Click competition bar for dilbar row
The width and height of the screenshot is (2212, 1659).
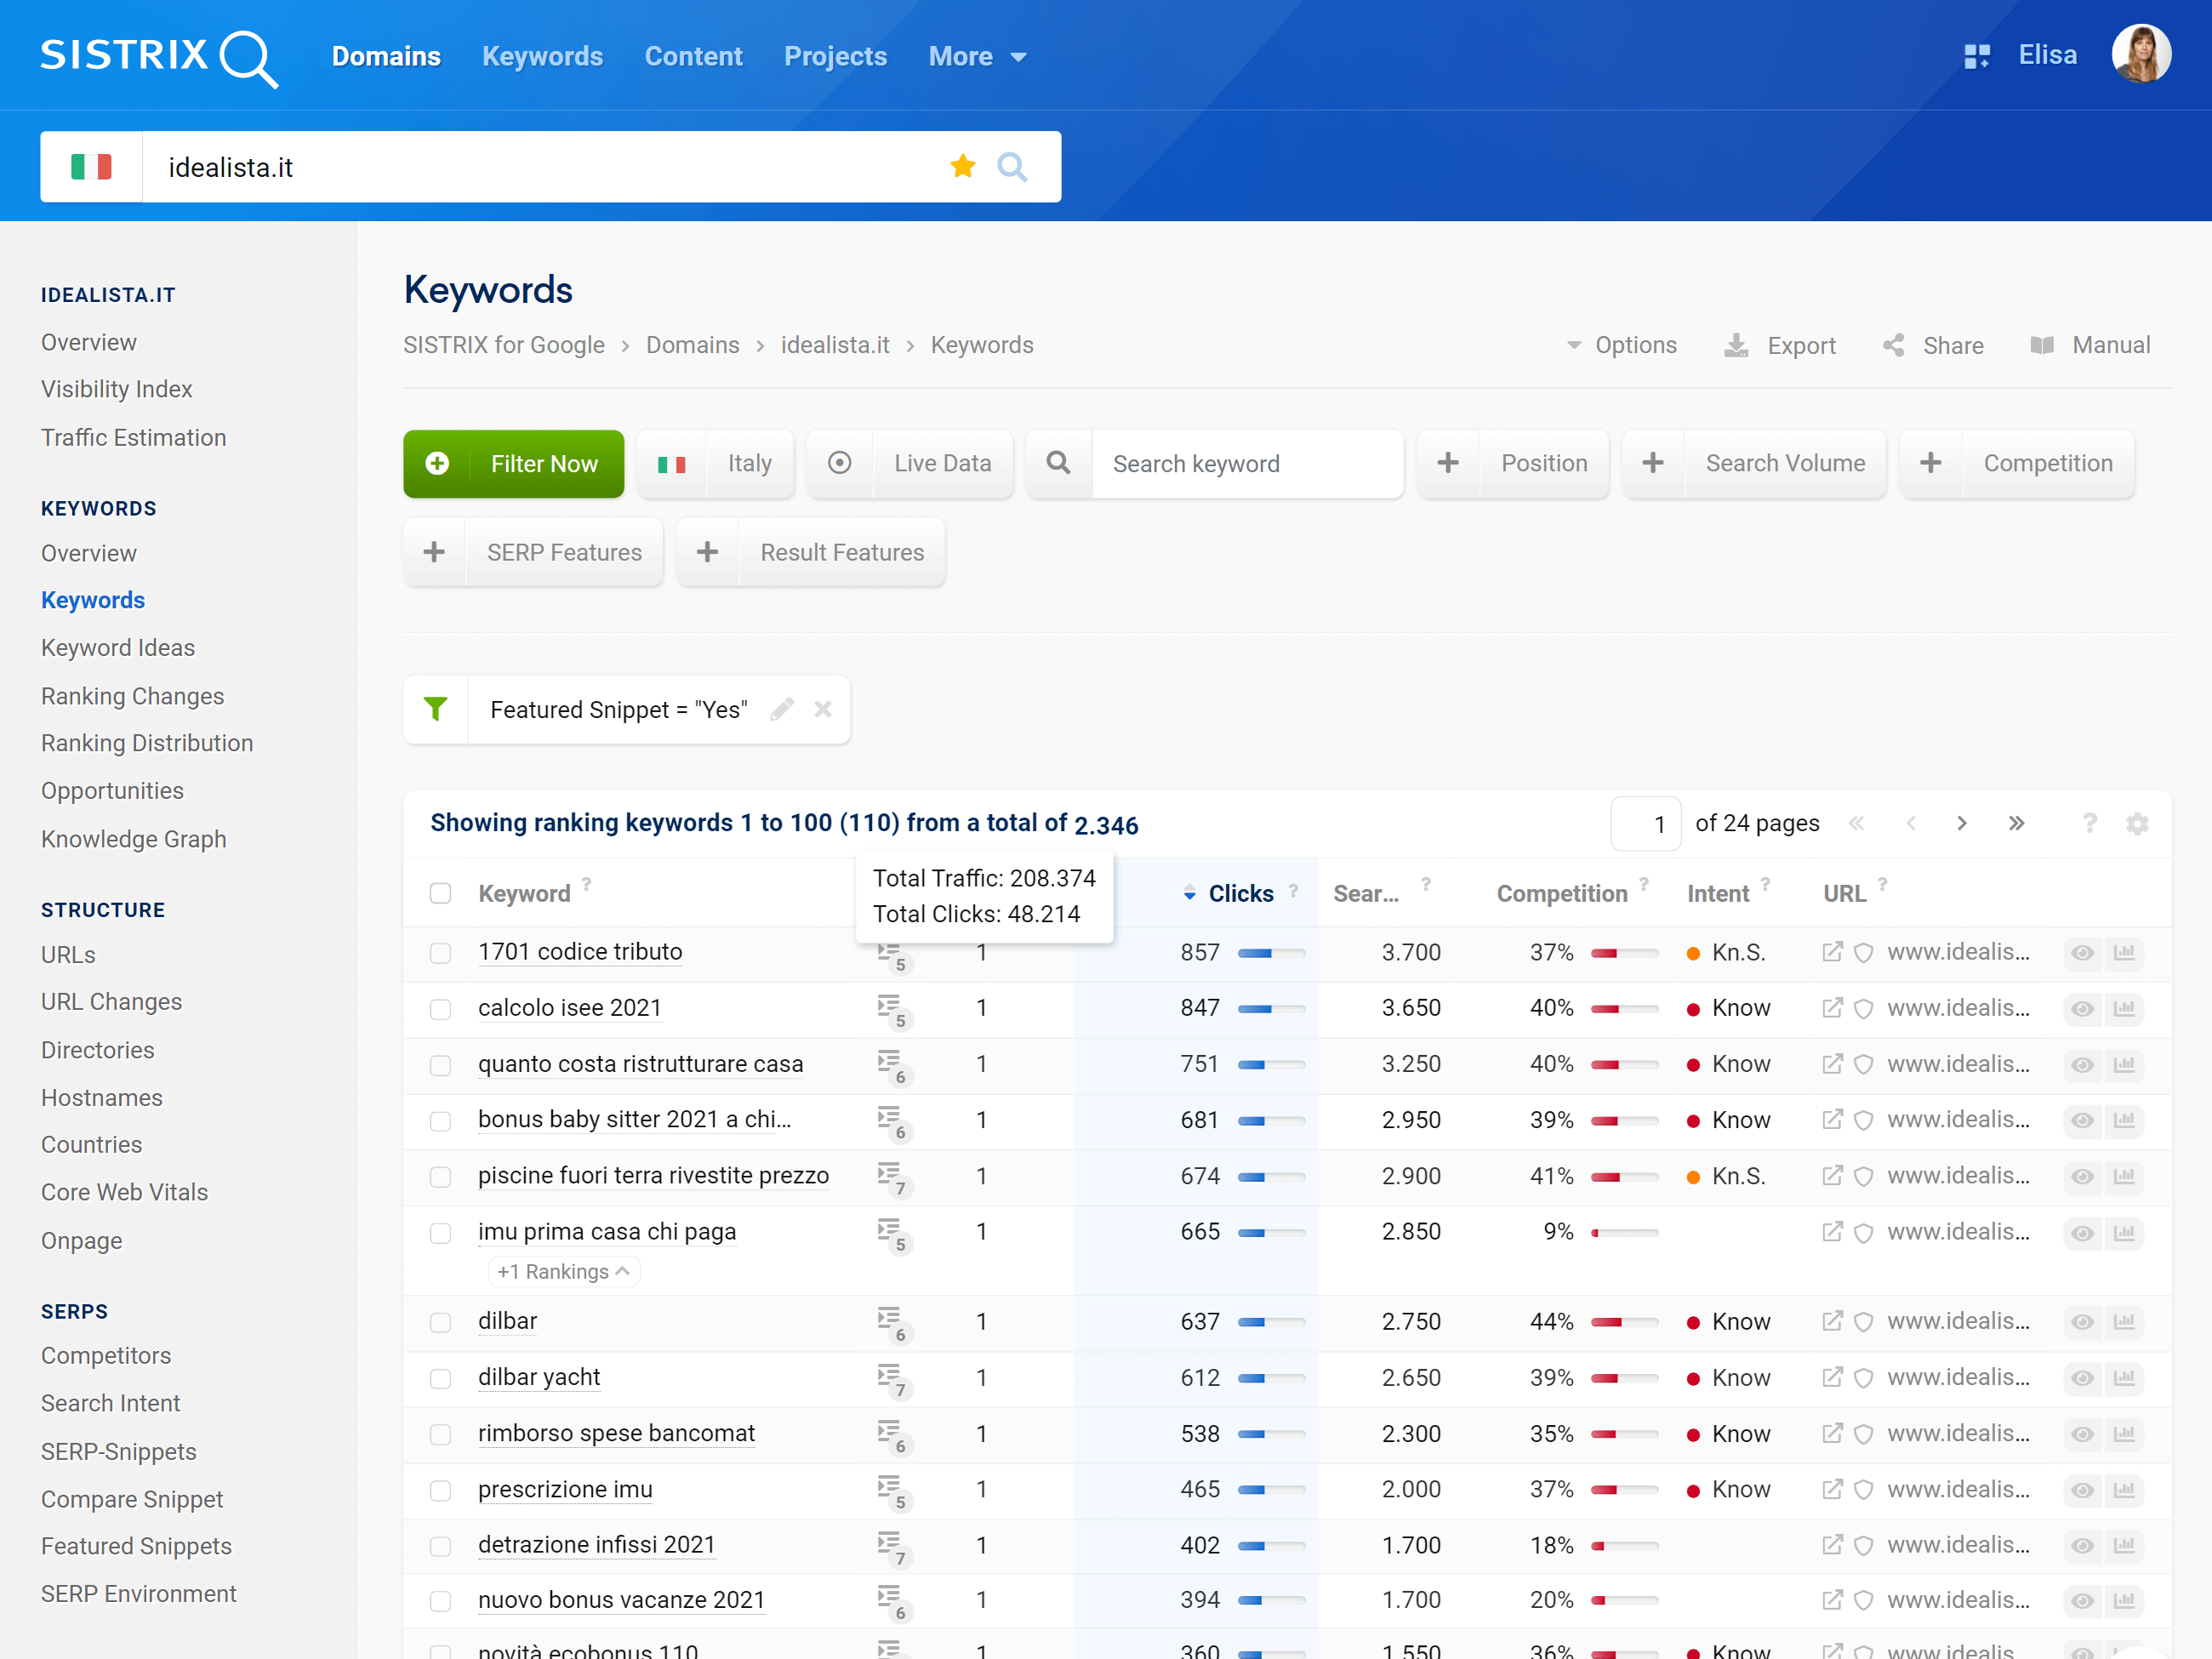point(1624,1322)
